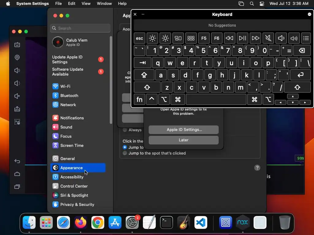Tap the mute key on onscreen keyboard
The height and width of the screenshot is (235, 314).
[x=268, y=38]
